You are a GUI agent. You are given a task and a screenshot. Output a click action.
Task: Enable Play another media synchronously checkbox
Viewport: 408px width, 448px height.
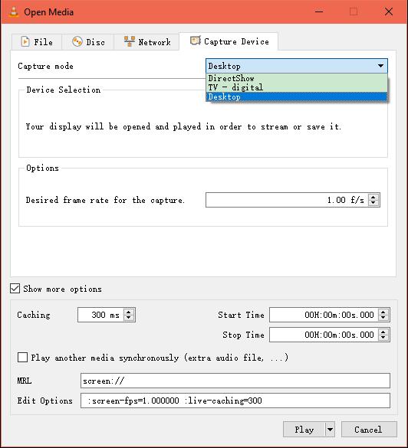(x=22, y=357)
